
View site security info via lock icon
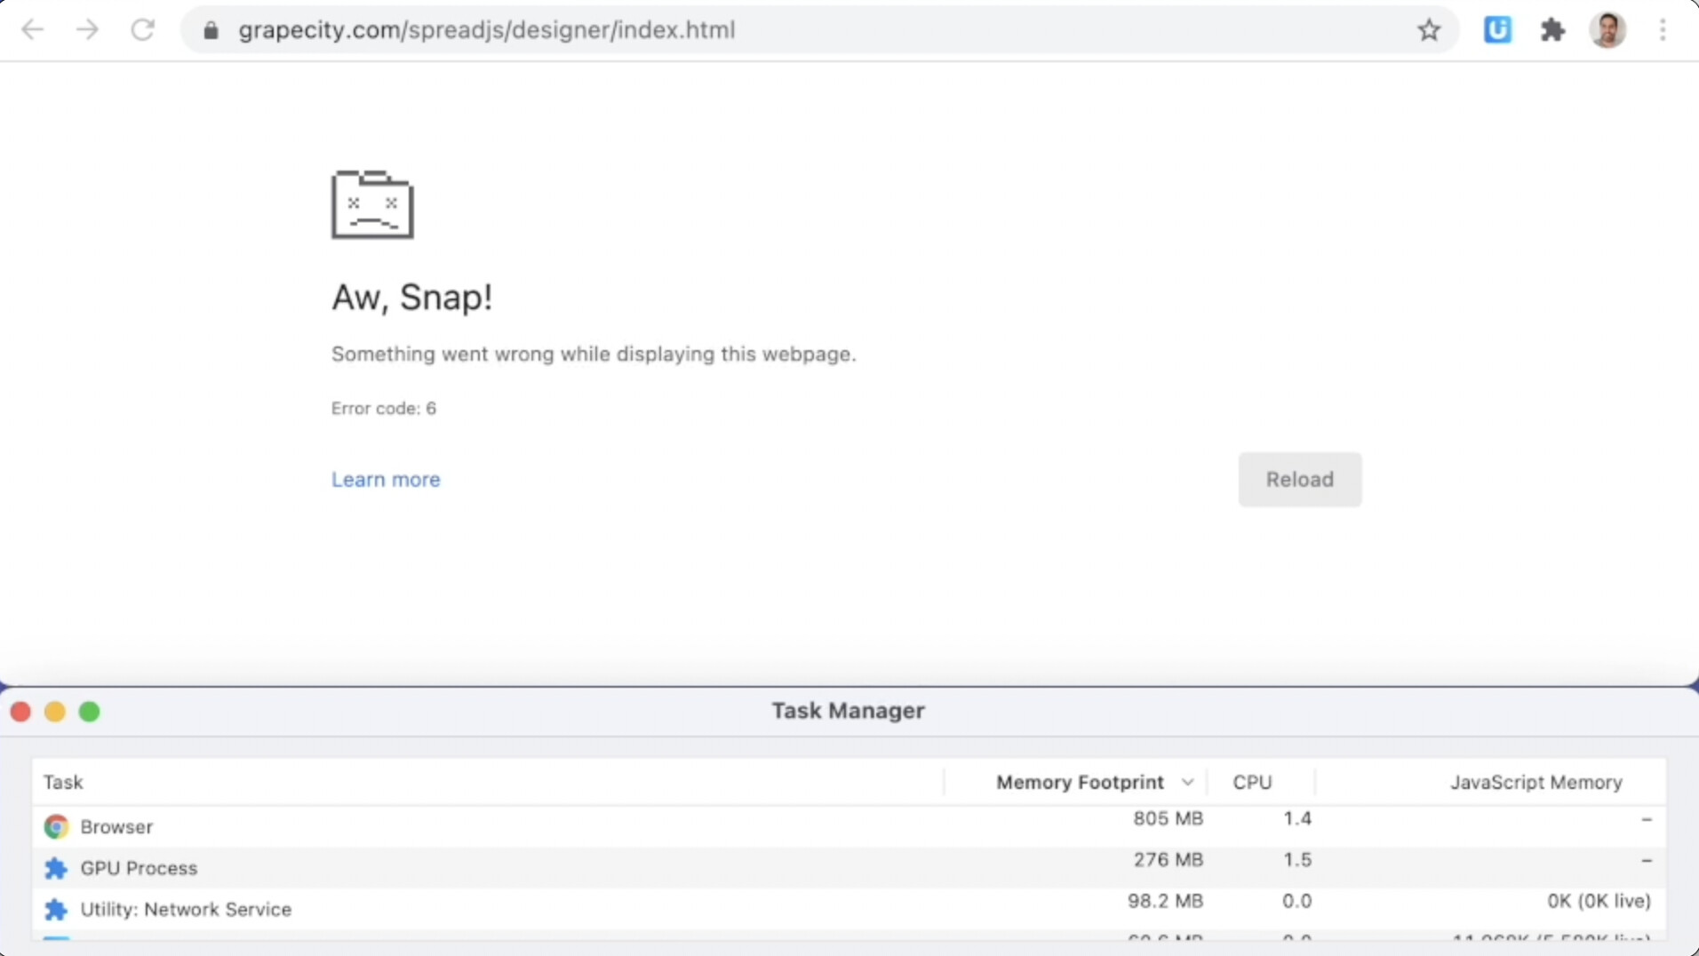coord(211,29)
